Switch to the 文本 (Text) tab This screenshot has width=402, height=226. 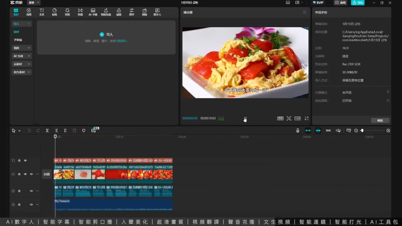tap(41, 12)
